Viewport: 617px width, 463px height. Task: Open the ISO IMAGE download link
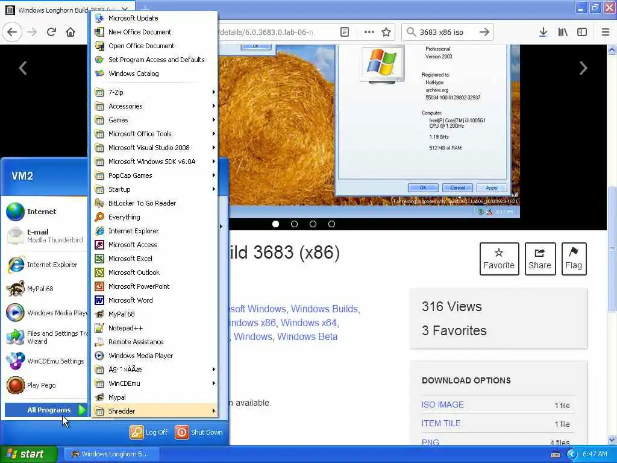click(x=442, y=405)
